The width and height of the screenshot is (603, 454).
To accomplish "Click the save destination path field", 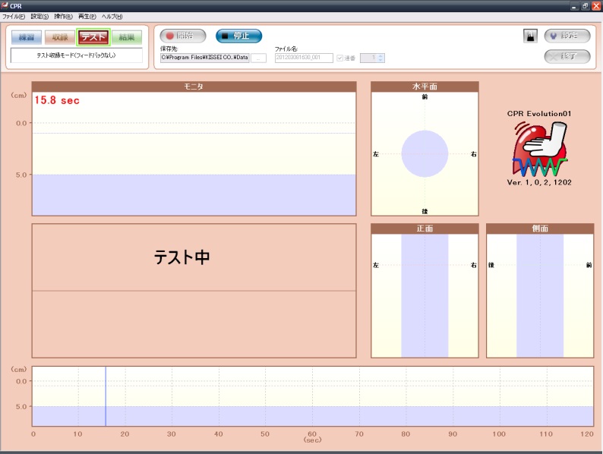I will click(204, 58).
